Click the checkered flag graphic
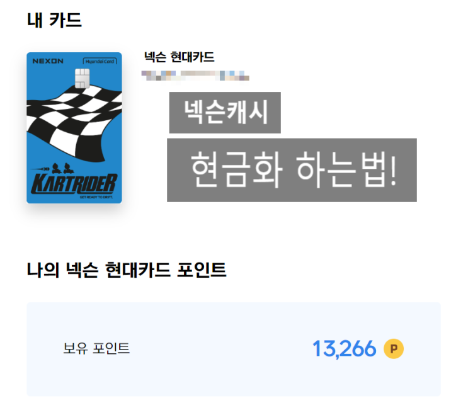The width and height of the screenshot is (468, 410). (74, 122)
